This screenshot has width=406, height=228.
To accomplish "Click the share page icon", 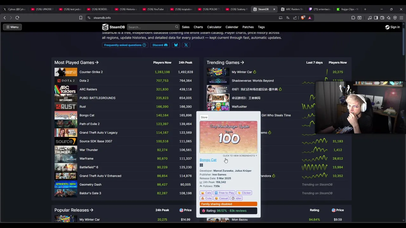I will click(295, 18).
